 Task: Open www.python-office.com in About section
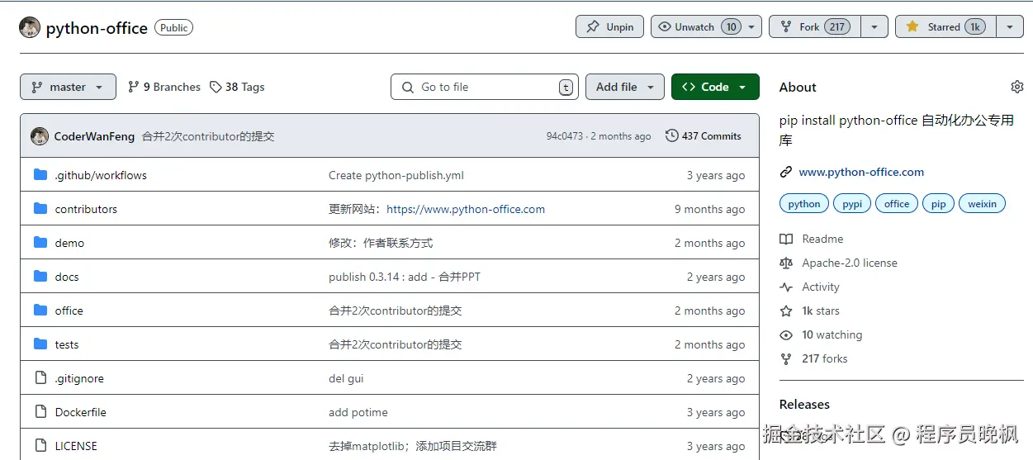click(x=861, y=172)
